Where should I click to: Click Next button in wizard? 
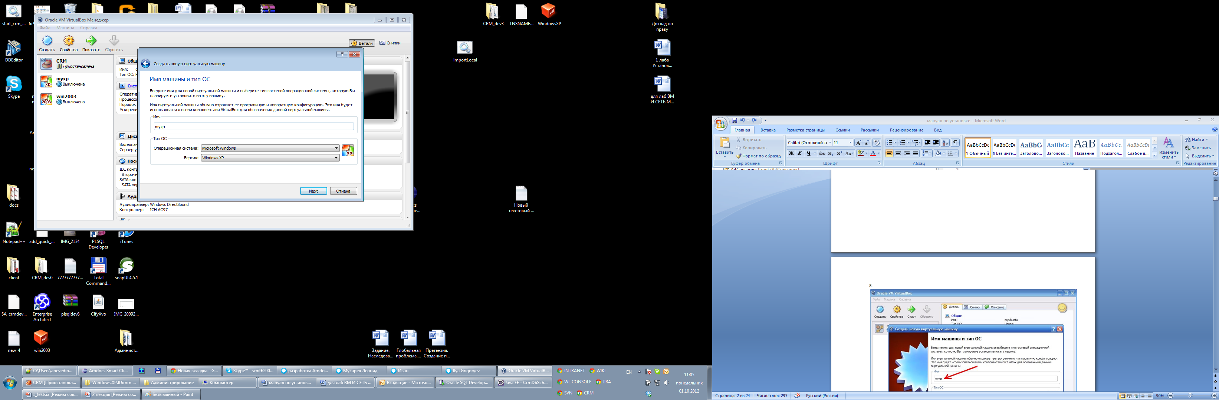click(x=313, y=191)
